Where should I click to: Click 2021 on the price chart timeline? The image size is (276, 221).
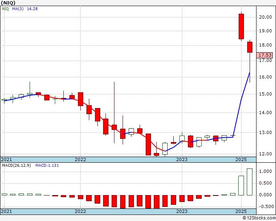[6, 159]
